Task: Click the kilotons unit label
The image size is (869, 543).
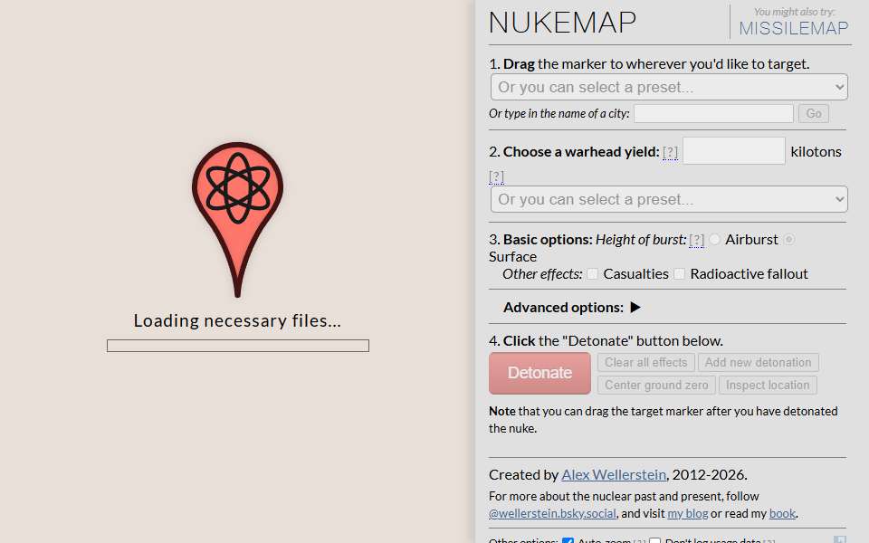Action: click(x=816, y=152)
